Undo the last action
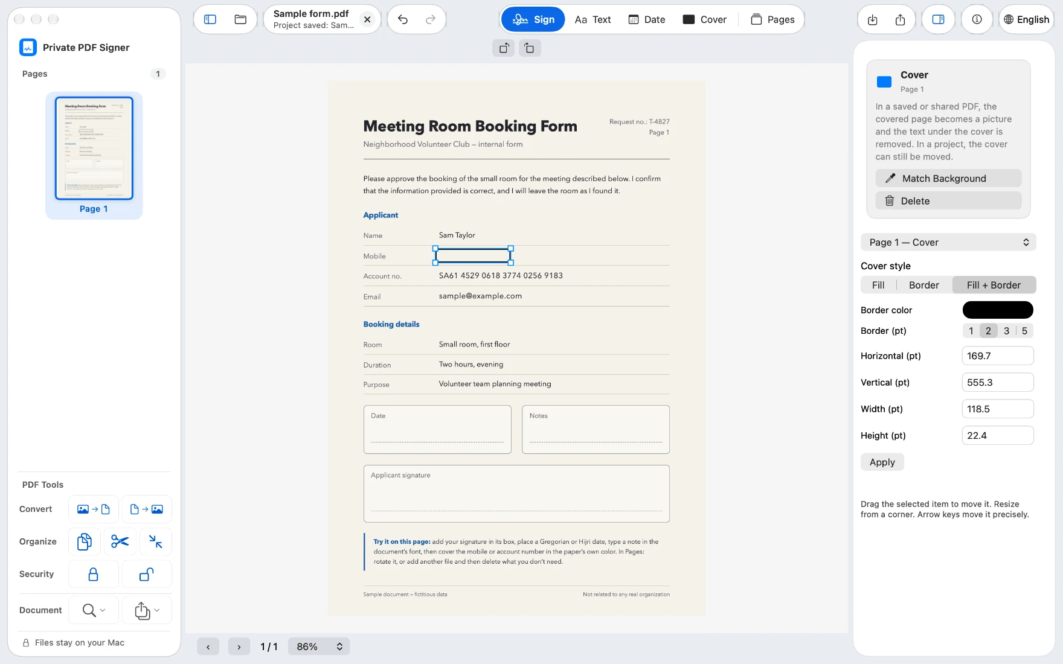Image resolution: width=1063 pixels, height=664 pixels. click(403, 19)
